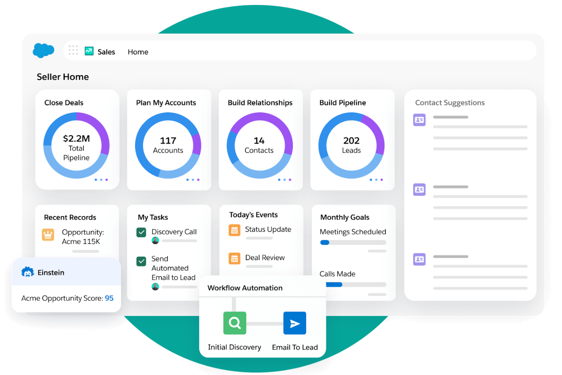Viewport: 562px width, 375px height.
Task: Select the Sales app icon
Action: click(89, 51)
